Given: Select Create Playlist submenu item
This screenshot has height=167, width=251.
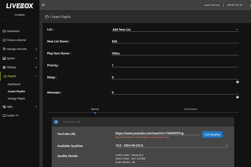Looking at the screenshot, I should (16, 92).
